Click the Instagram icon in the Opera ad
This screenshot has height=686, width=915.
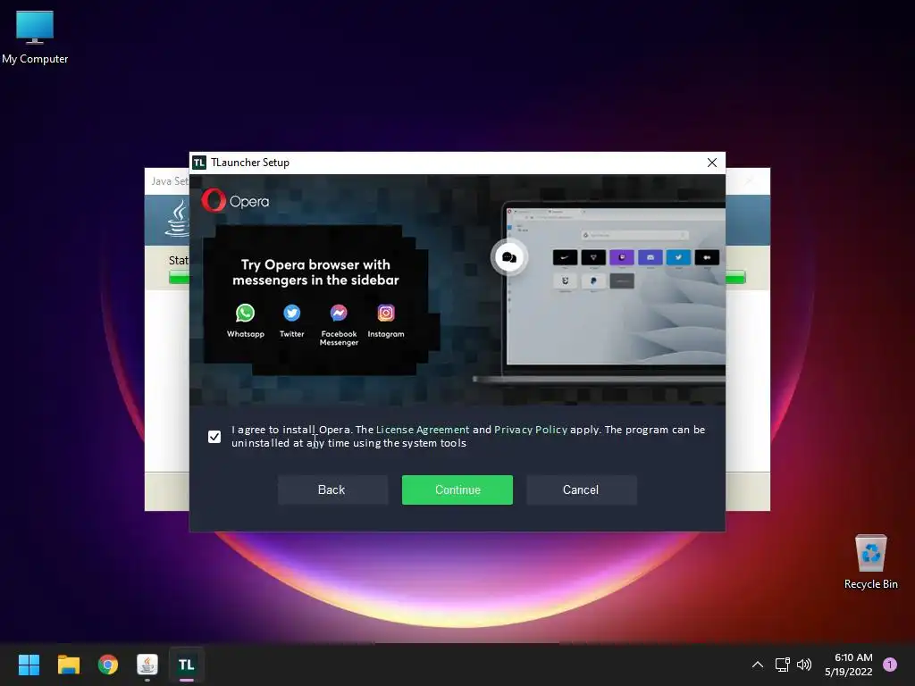point(386,314)
